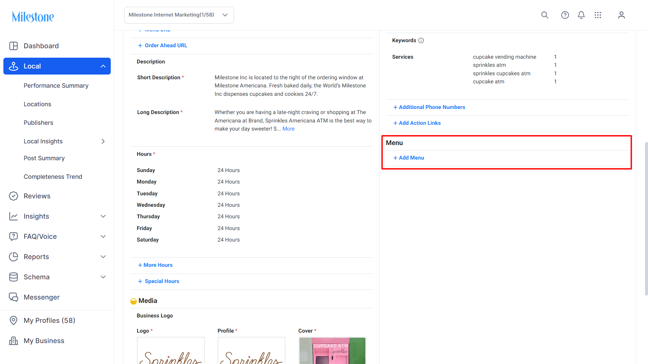
Task: Click Saturday's 24 Hours value
Action: 229,240
